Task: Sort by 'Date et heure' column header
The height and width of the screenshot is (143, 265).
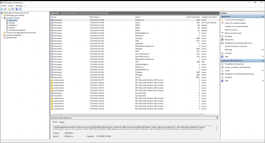Action: [x=112, y=17]
